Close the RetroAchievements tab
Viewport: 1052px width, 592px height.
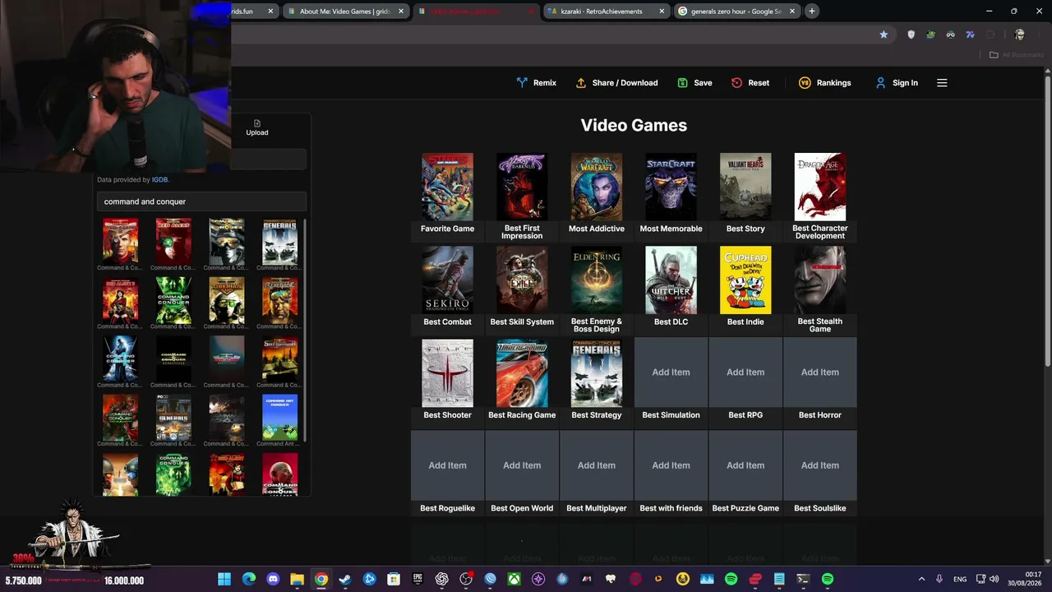[x=662, y=12]
